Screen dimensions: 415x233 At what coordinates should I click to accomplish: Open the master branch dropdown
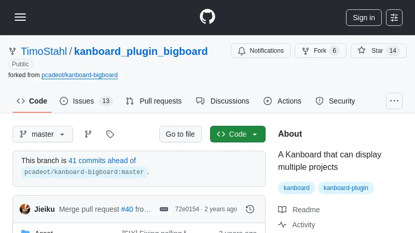point(43,134)
